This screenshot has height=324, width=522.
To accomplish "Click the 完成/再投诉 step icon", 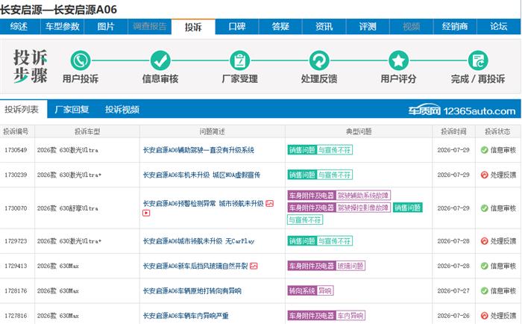I will click(478, 60).
